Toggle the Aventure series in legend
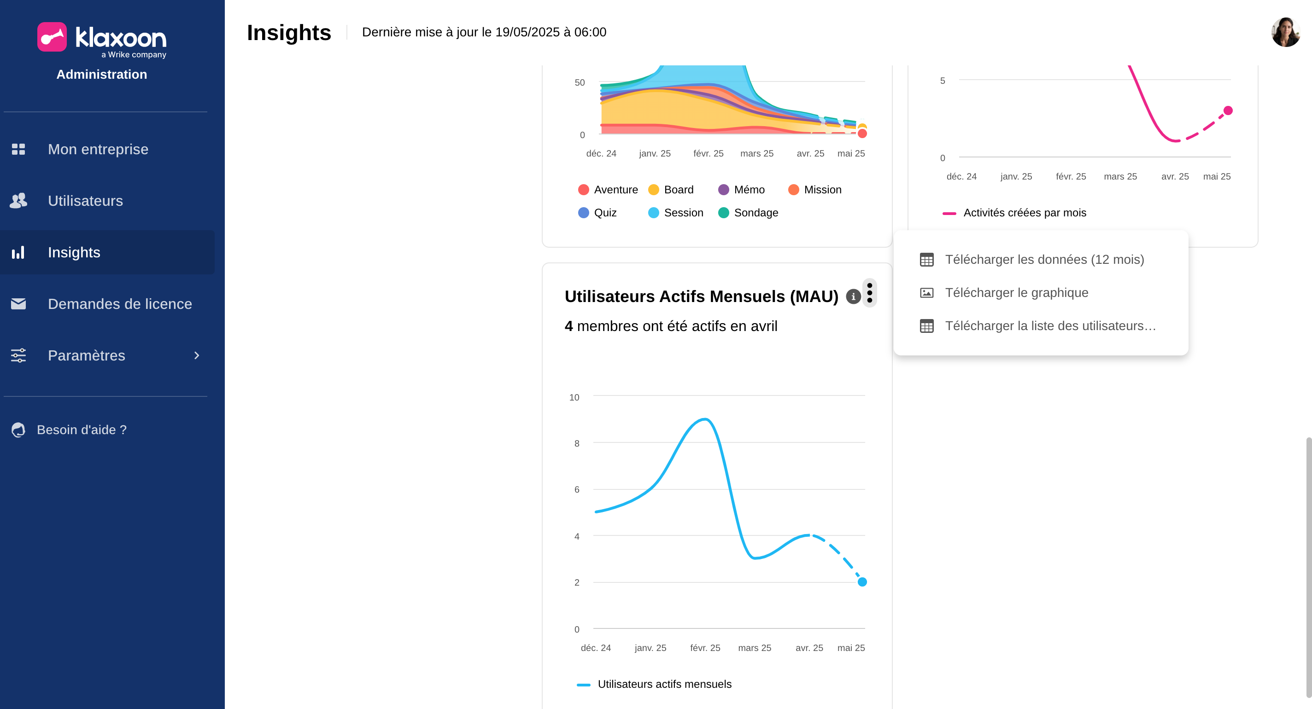 pos(608,190)
